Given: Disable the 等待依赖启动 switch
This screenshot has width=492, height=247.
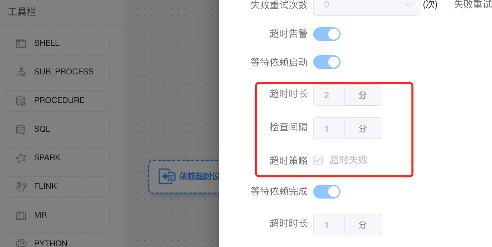Looking at the screenshot, I should (327, 62).
